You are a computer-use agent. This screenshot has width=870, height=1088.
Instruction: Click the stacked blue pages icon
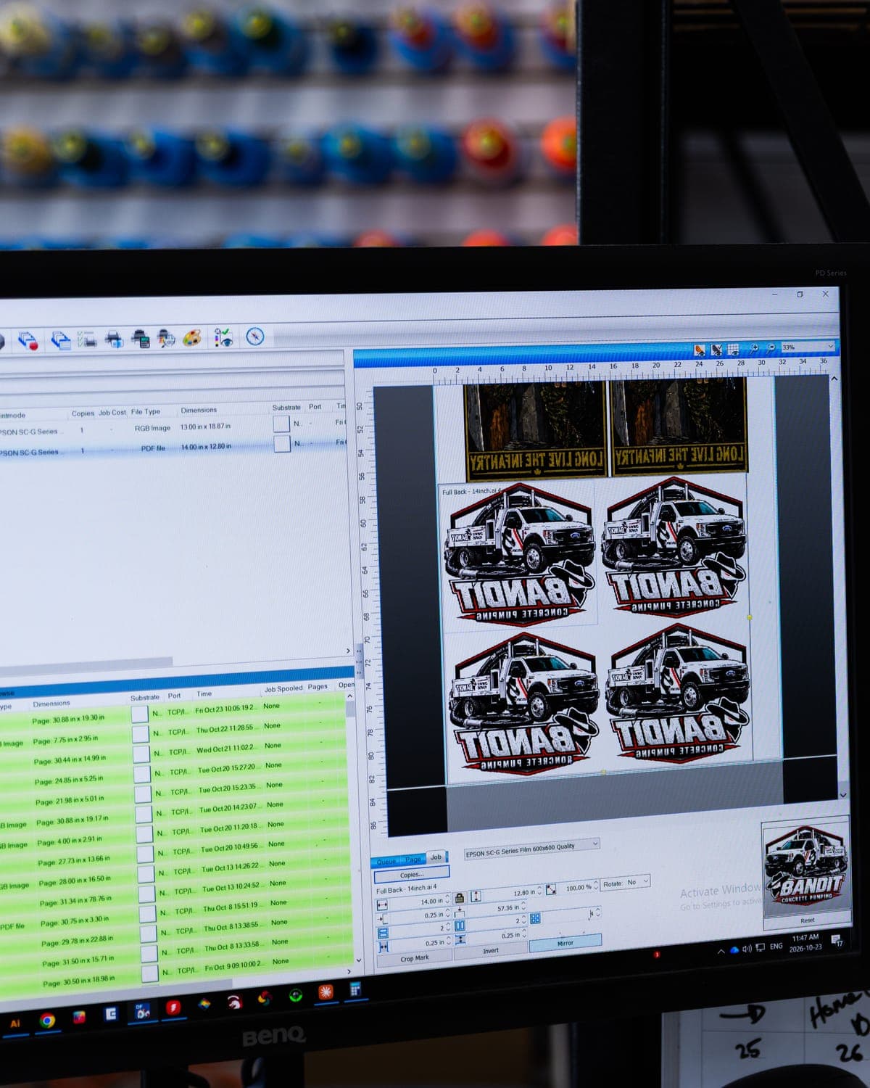(x=60, y=339)
